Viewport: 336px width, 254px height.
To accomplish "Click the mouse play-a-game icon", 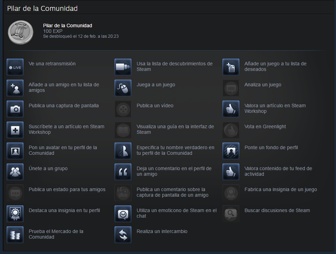I will point(123,88).
